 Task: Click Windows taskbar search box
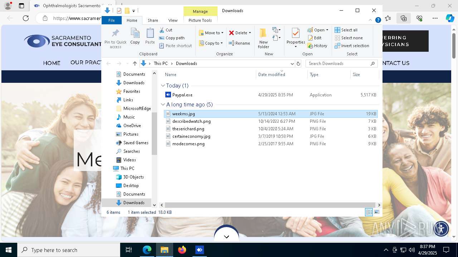coord(69,250)
